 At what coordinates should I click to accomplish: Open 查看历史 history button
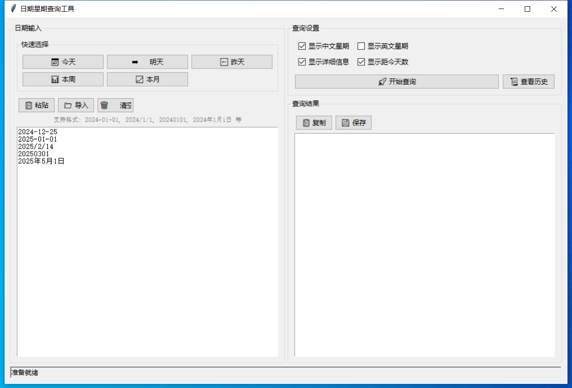tap(529, 82)
